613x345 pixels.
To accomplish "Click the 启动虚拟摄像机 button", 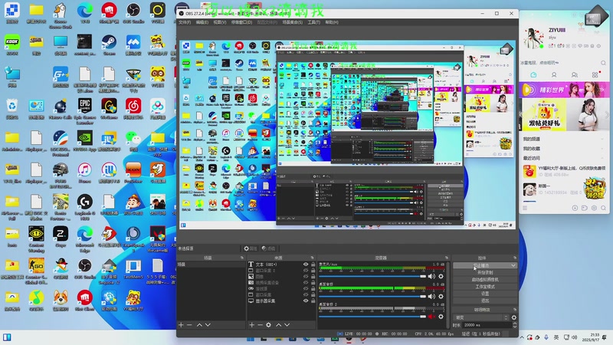I will [x=485, y=280].
